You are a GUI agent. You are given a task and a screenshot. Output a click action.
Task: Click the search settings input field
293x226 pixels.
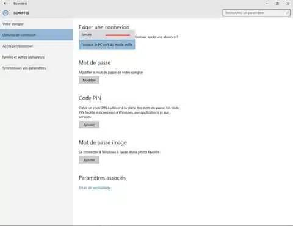pos(256,13)
